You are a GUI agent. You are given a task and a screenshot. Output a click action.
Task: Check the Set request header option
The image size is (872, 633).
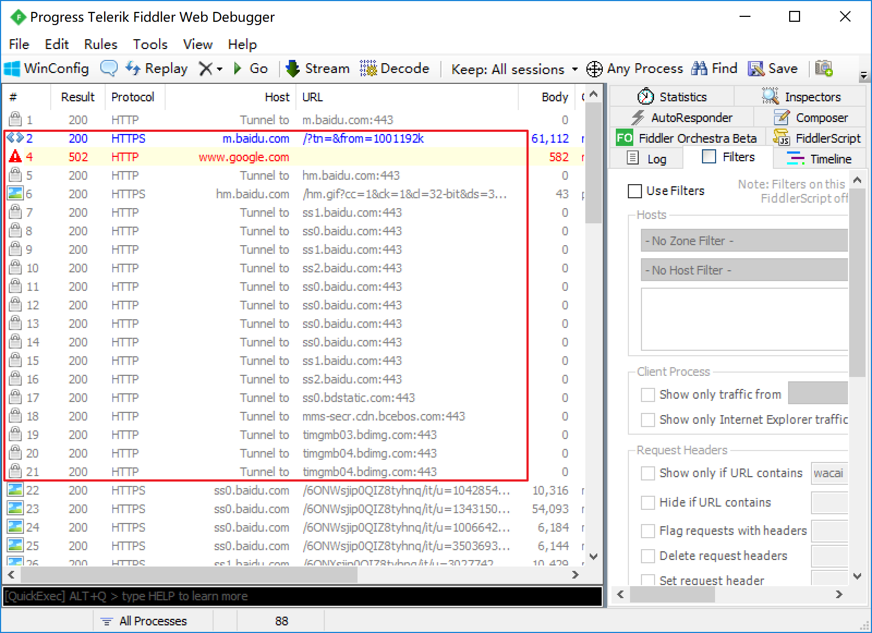point(648,581)
